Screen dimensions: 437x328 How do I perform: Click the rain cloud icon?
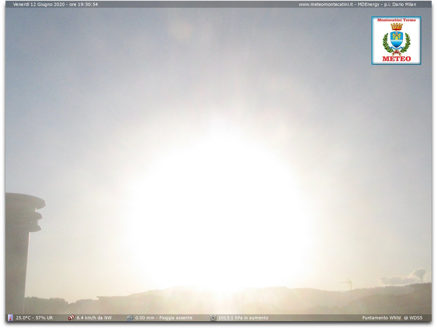click(130, 318)
